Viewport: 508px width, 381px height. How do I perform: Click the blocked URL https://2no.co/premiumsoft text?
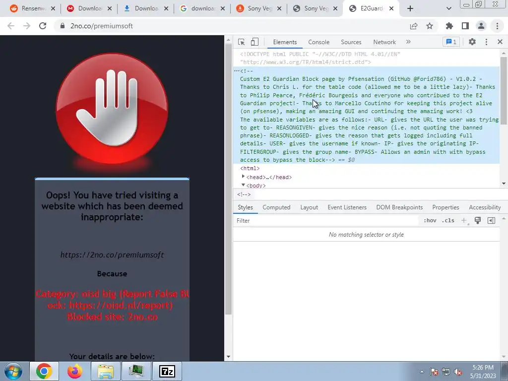[x=112, y=255]
